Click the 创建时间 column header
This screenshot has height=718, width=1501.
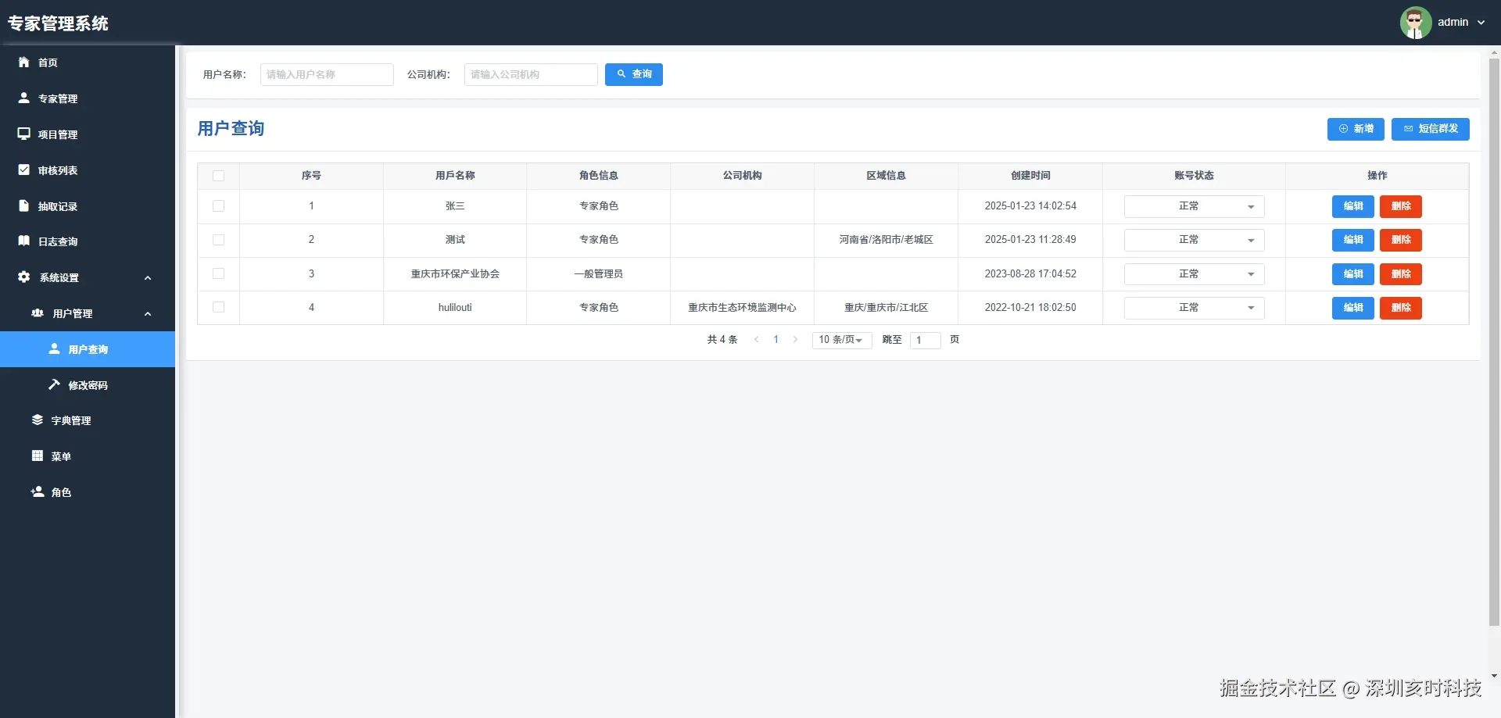(1030, 176)
